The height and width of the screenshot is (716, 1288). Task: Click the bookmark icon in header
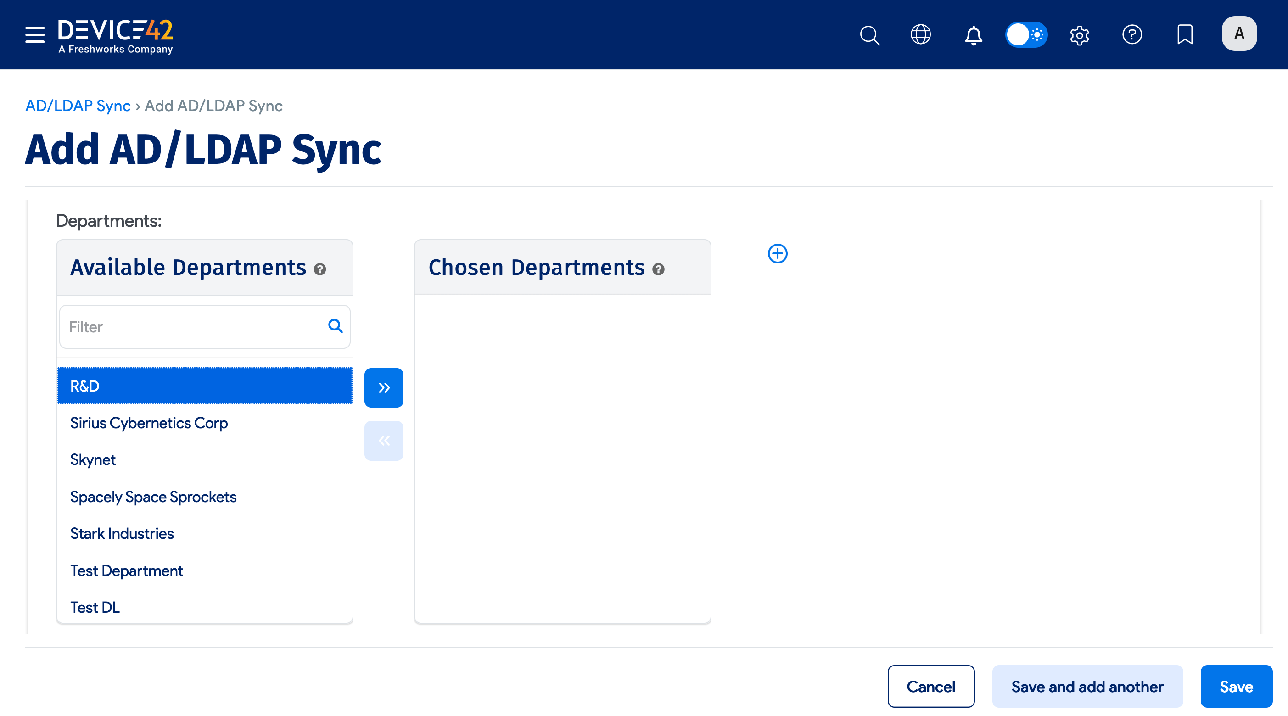(x=1185, y=35)
